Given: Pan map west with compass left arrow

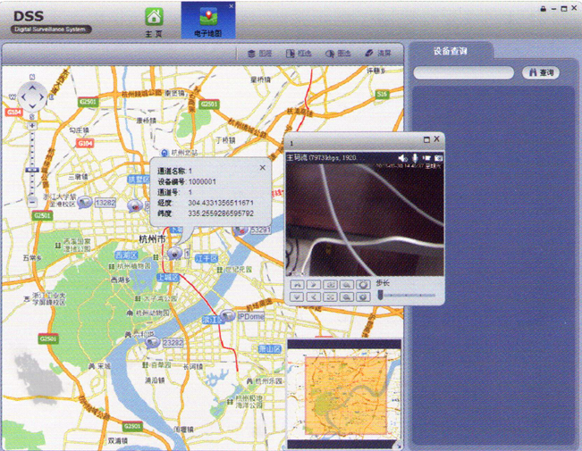Looking at the screenshot, I should coord(23,97).
